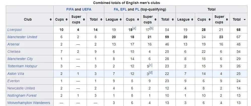Open Nottingham Forest club link
Screen dimensions: 251x106
point(22,95)
